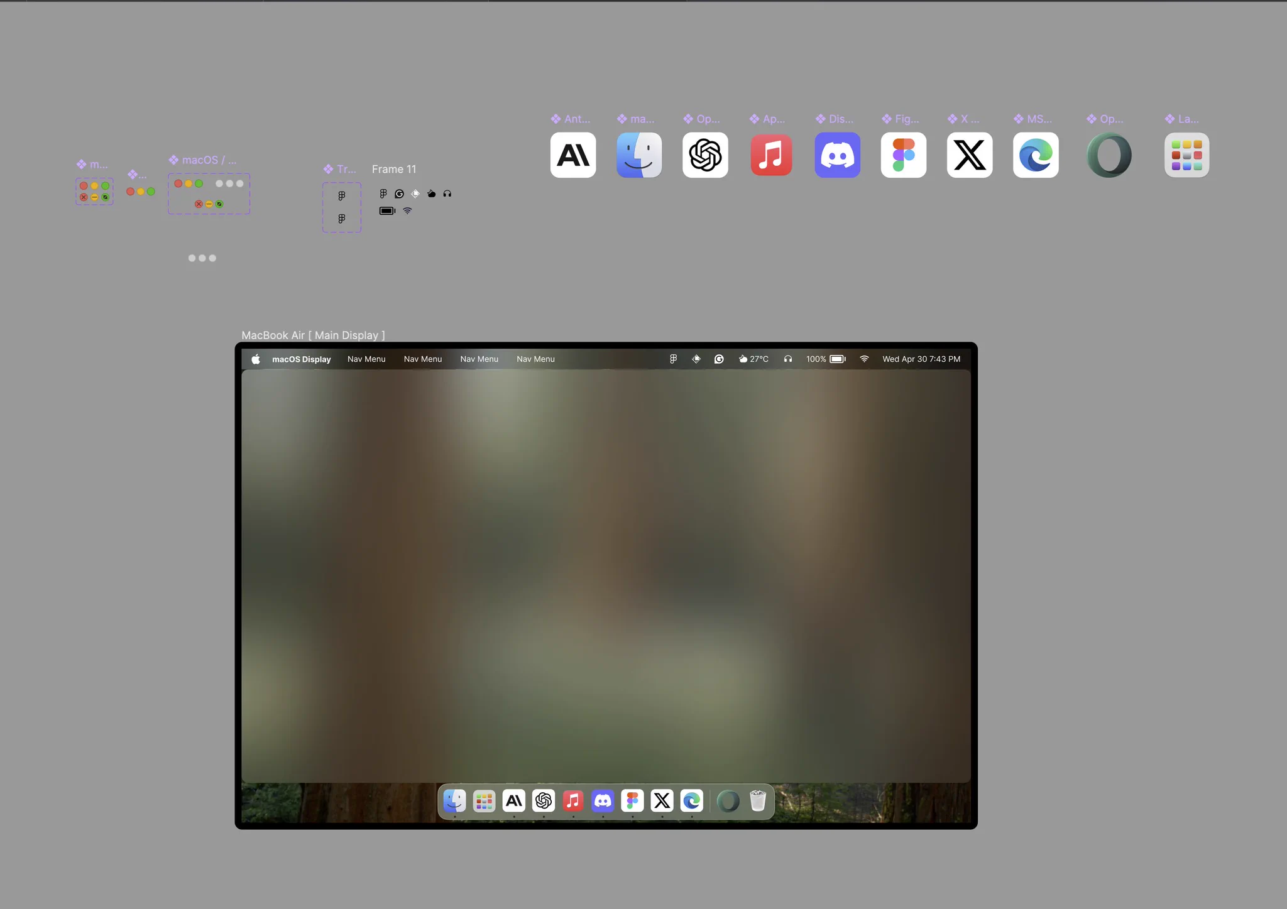
Task: Select the large Apple Music icon component
Action: click(x=771, y=155)
